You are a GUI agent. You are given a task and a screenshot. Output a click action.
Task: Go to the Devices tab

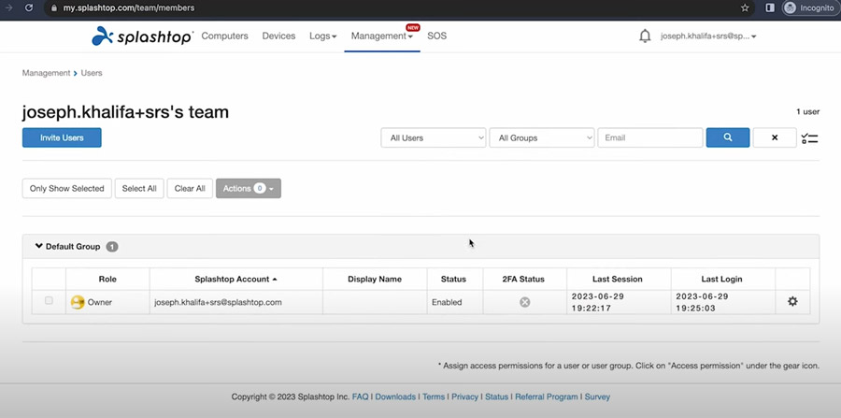[x=278, y=36]
